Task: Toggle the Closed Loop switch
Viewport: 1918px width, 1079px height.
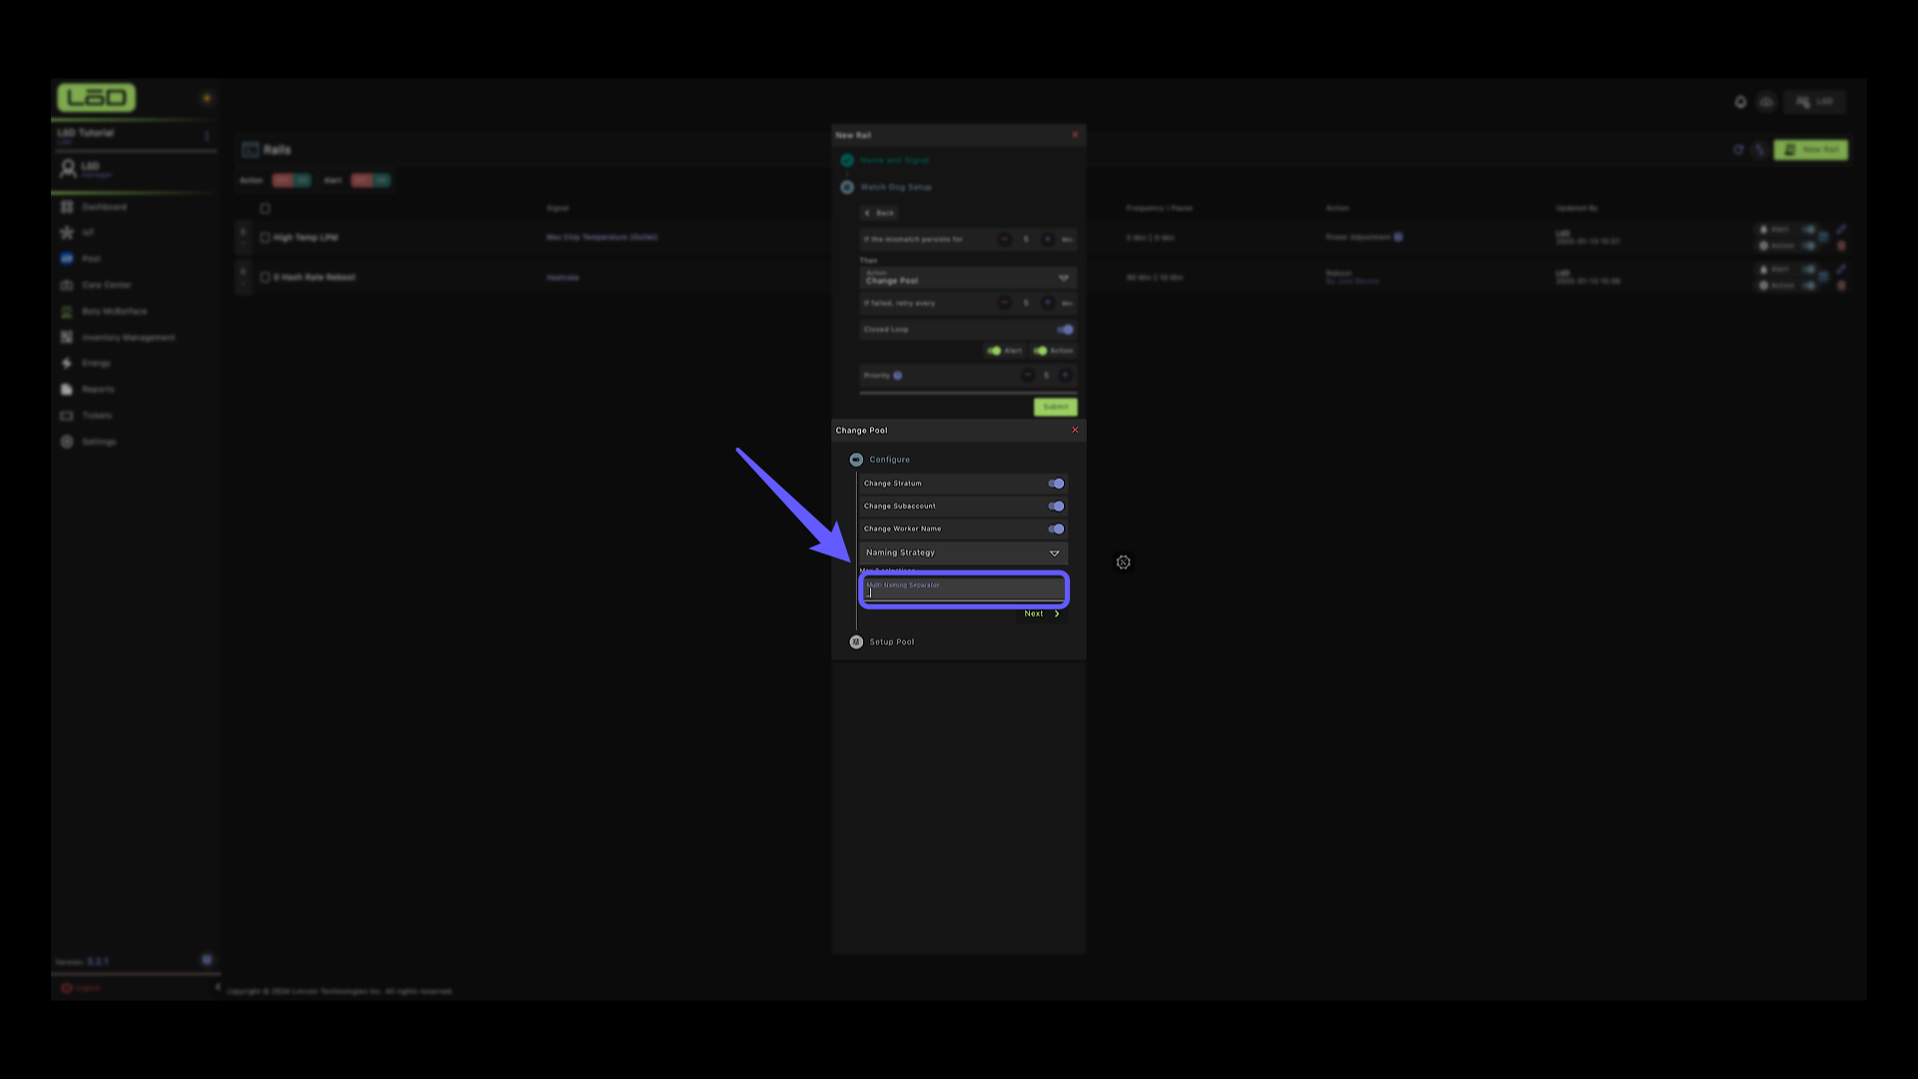Action: [1065, 330]
